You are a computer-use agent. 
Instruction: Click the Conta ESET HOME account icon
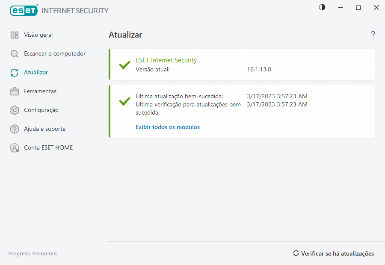[x=15, y=148]
